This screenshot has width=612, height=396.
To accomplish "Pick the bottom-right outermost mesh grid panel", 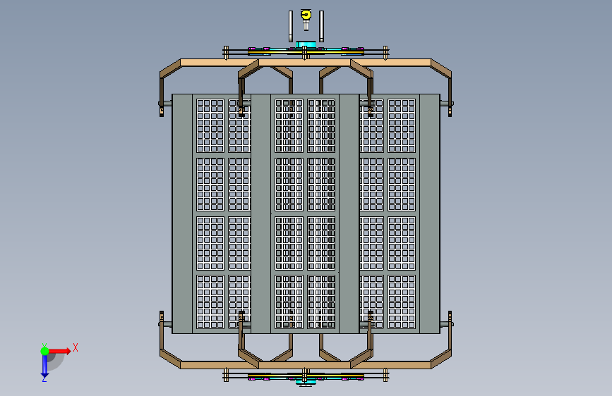I will 402,302.
